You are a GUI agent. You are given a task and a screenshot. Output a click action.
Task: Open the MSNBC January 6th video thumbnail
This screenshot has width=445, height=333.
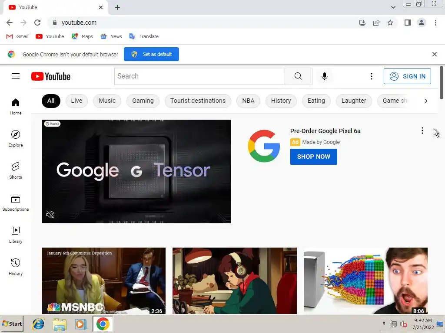tap(103, 281)
